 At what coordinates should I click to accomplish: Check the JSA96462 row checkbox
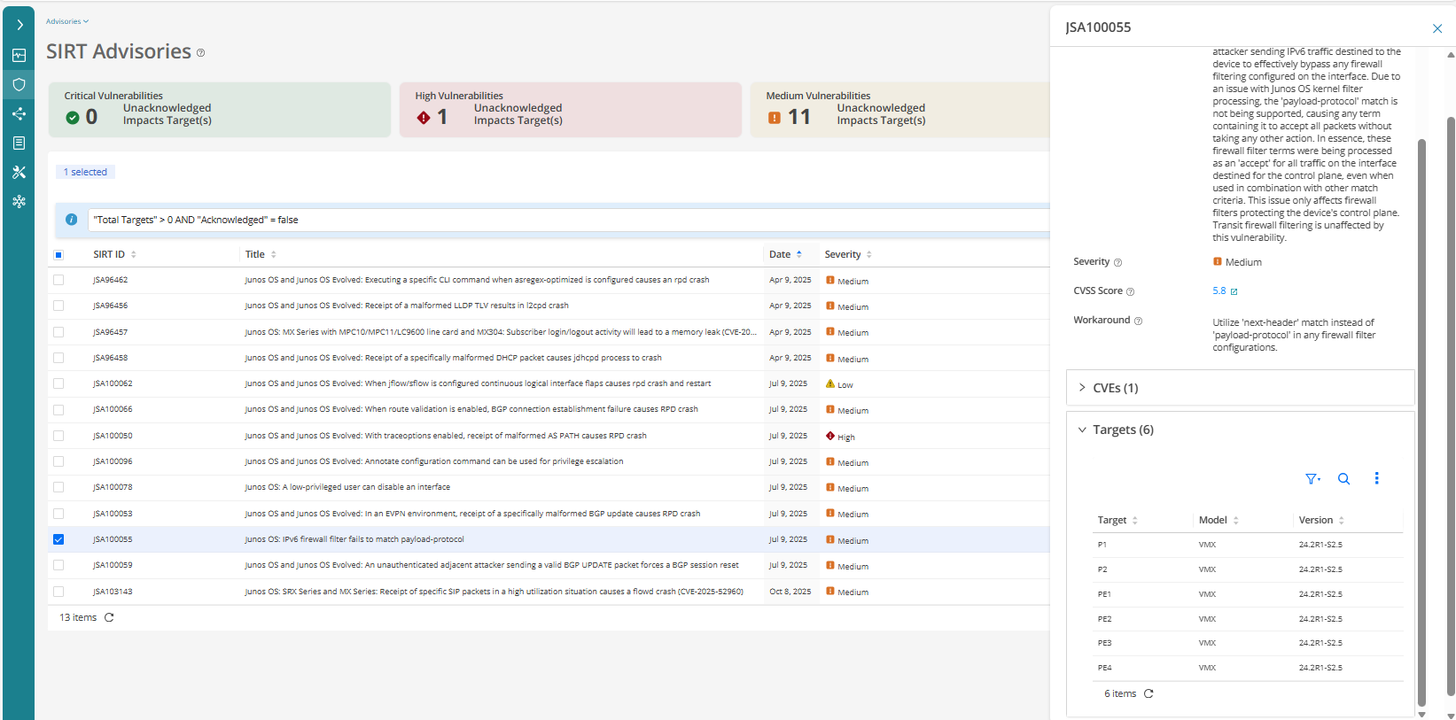(58, 280)
